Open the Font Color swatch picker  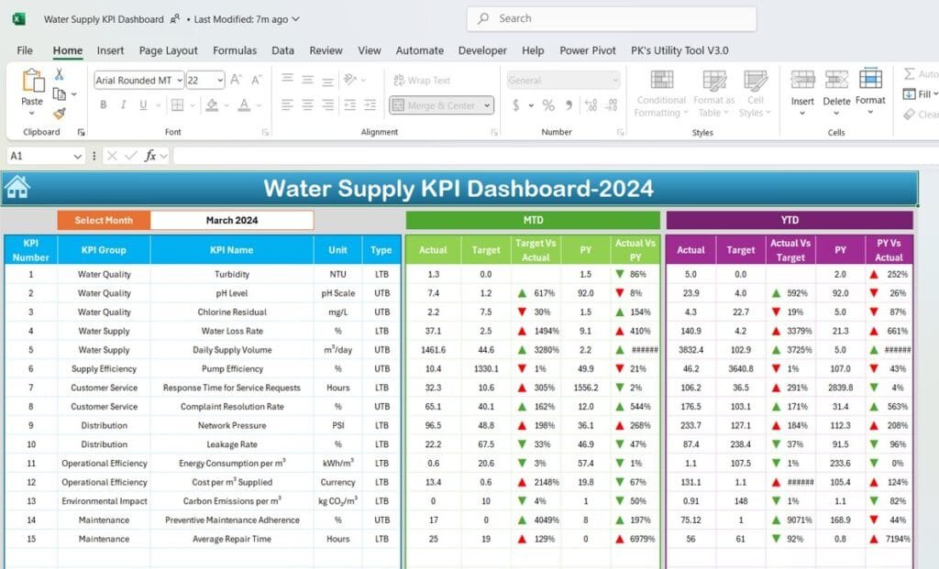243,104
